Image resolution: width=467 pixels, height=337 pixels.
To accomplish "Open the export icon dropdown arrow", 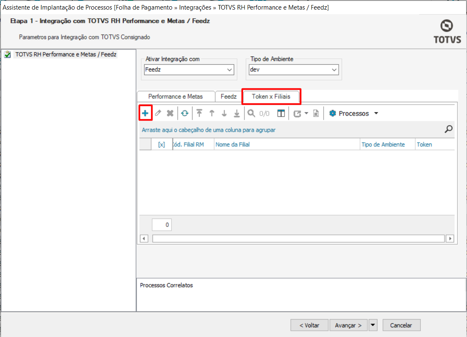I will (306, 113).
